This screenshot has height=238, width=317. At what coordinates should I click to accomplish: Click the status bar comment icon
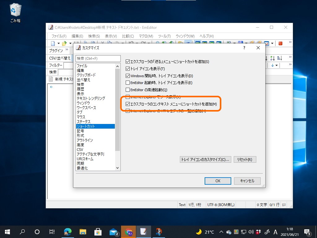tap(284, 205)
